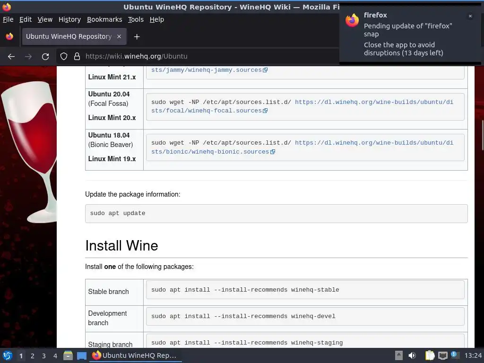This screenshot has width=484, height=363.
Task: Click the 'Linux Mint 21.x' label
Action: 112,77
